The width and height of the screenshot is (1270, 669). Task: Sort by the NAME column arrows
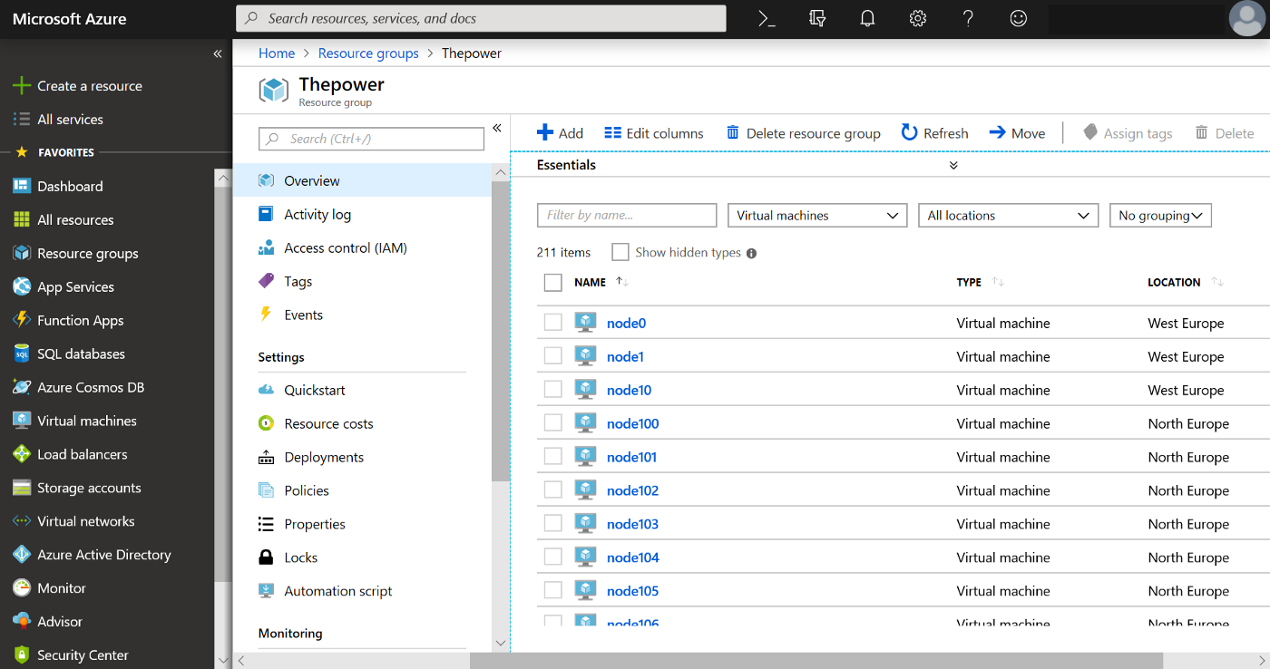622,282
